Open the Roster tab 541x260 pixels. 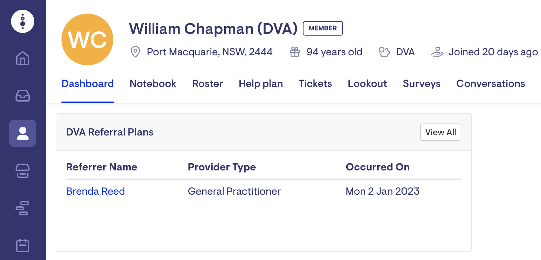coord(207,84)
